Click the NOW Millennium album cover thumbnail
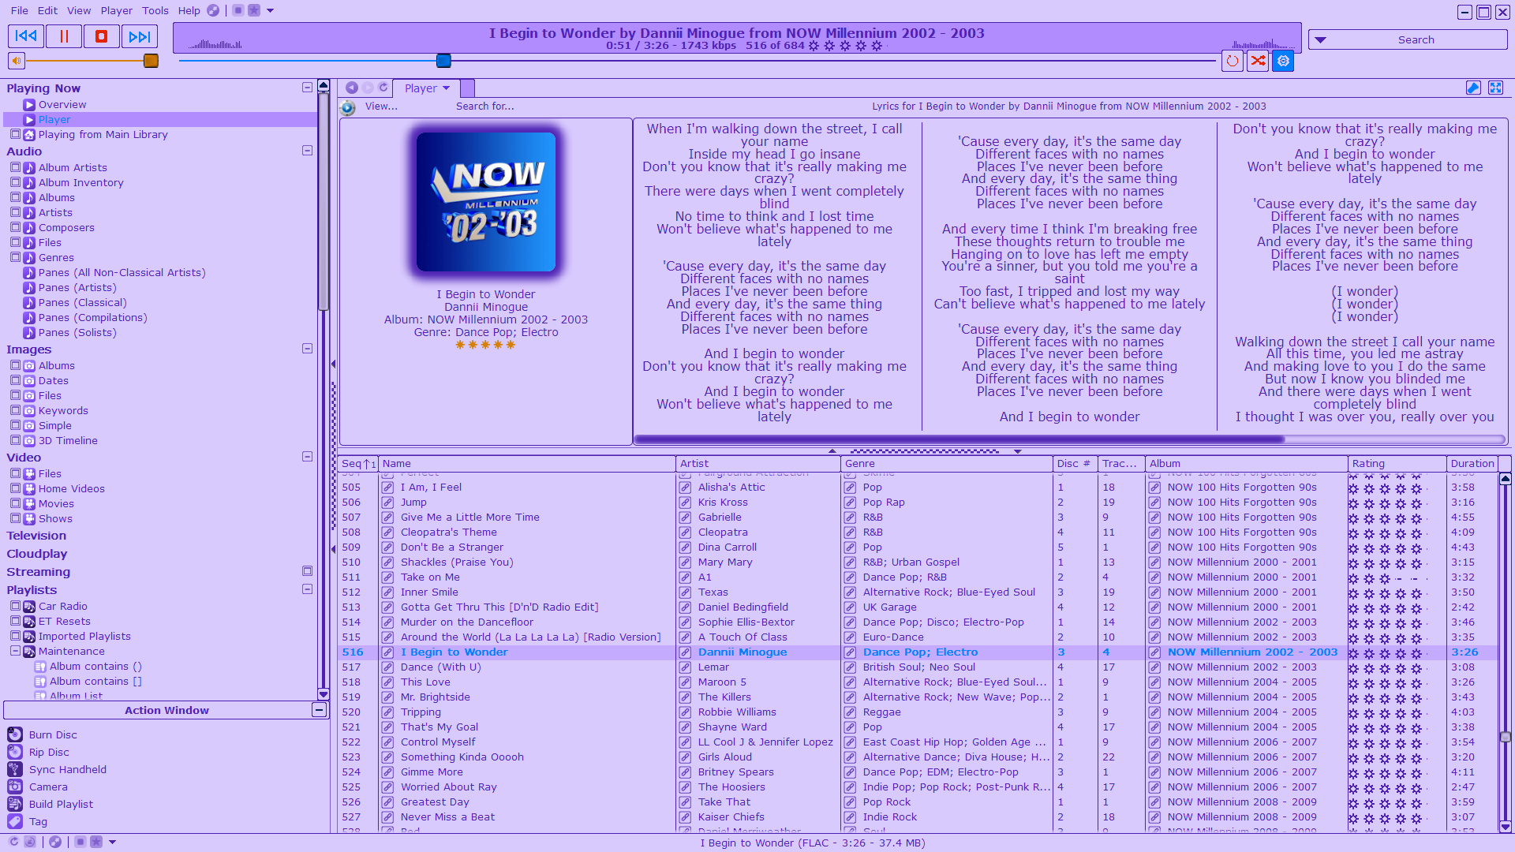Screen dimensions: 1515x852 pyautogui.click(x=486, y=202)
